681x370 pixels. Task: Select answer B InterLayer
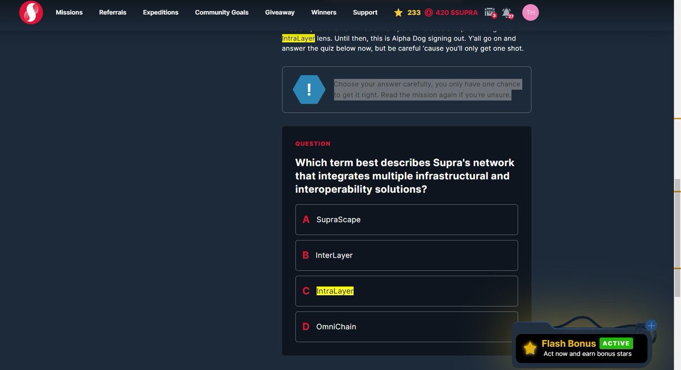[406, 255]
